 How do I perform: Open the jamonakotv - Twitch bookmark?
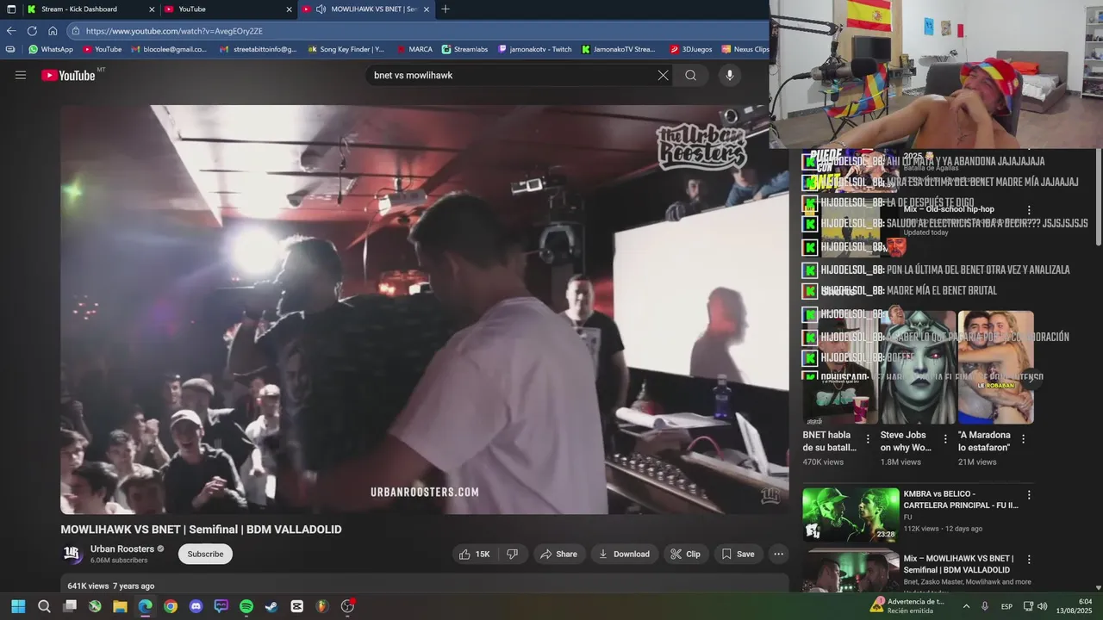(534, 49)
